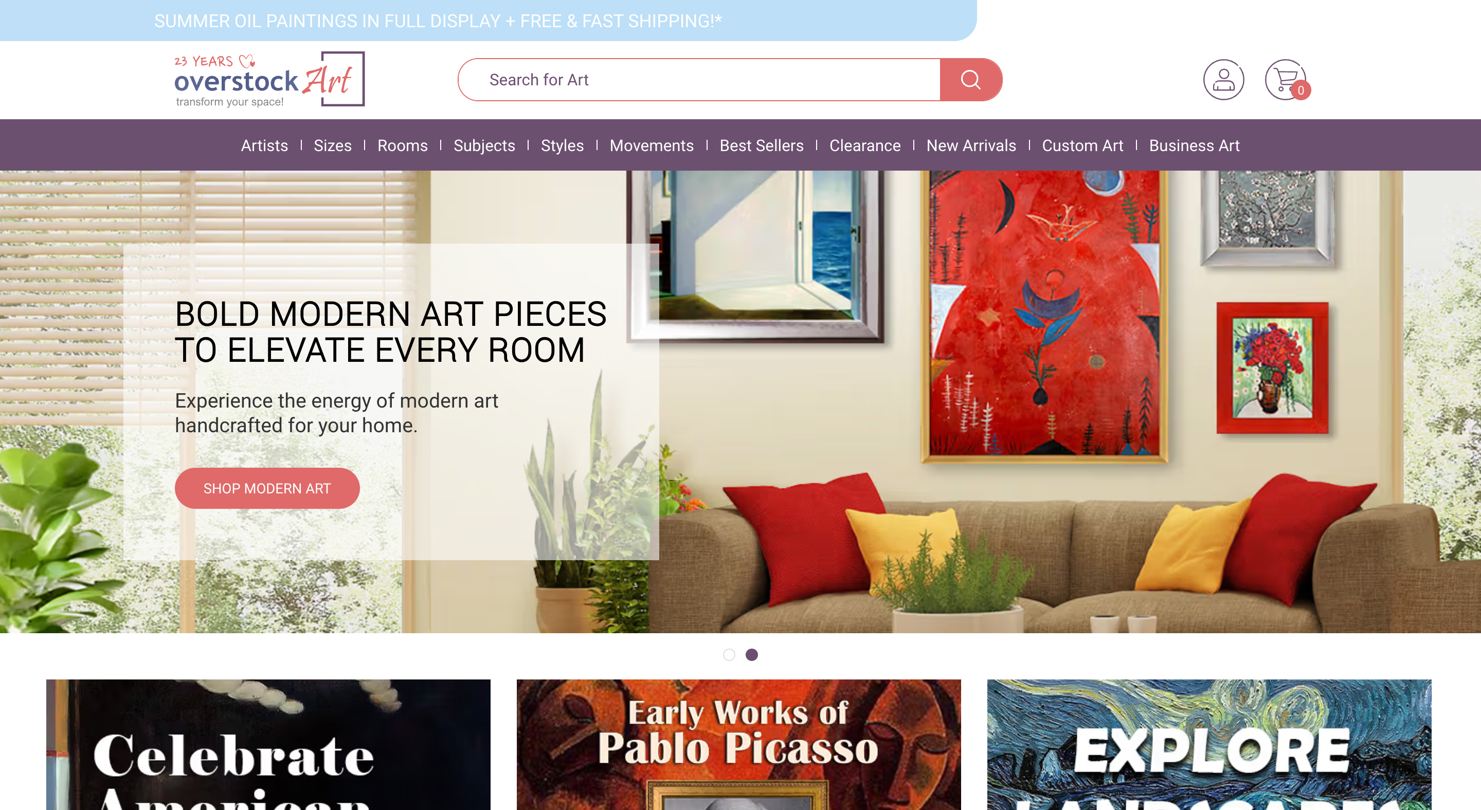Open the Celebrate American art tile
The image size is (1481, 810).
268,745
